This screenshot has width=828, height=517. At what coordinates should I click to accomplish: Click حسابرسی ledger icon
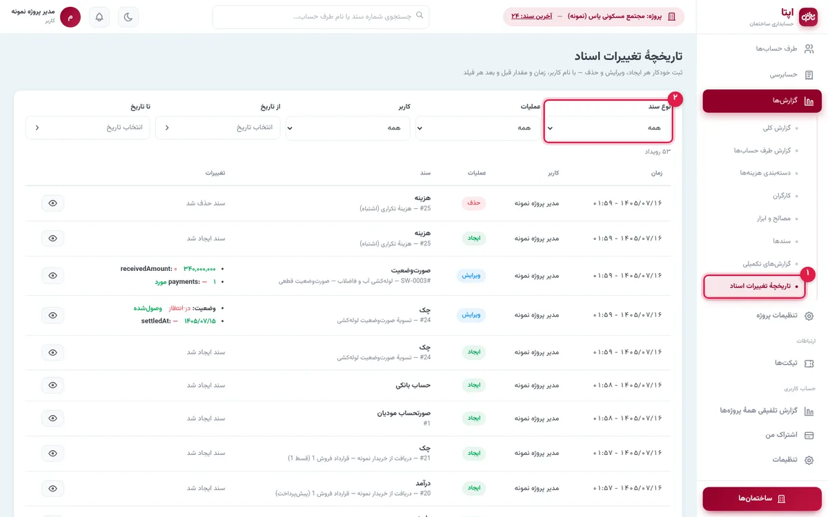(x=809, y=74)
